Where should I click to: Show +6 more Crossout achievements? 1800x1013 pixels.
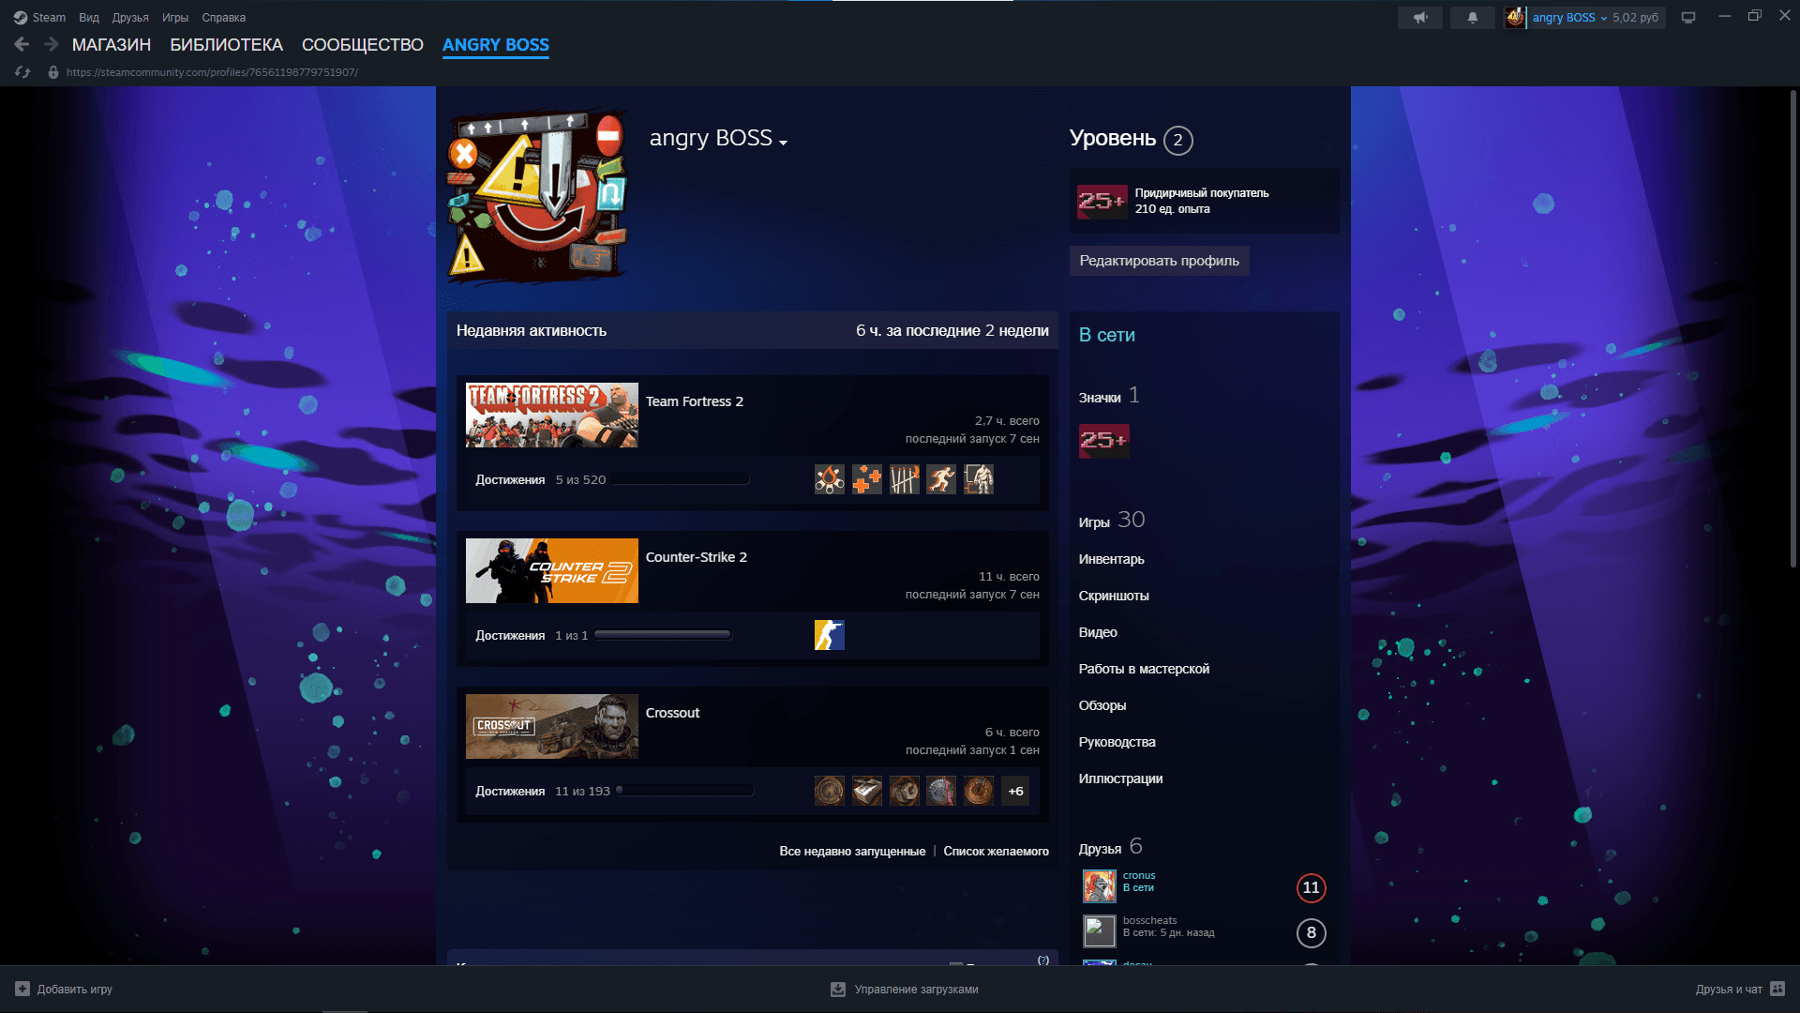point(1015,791)
